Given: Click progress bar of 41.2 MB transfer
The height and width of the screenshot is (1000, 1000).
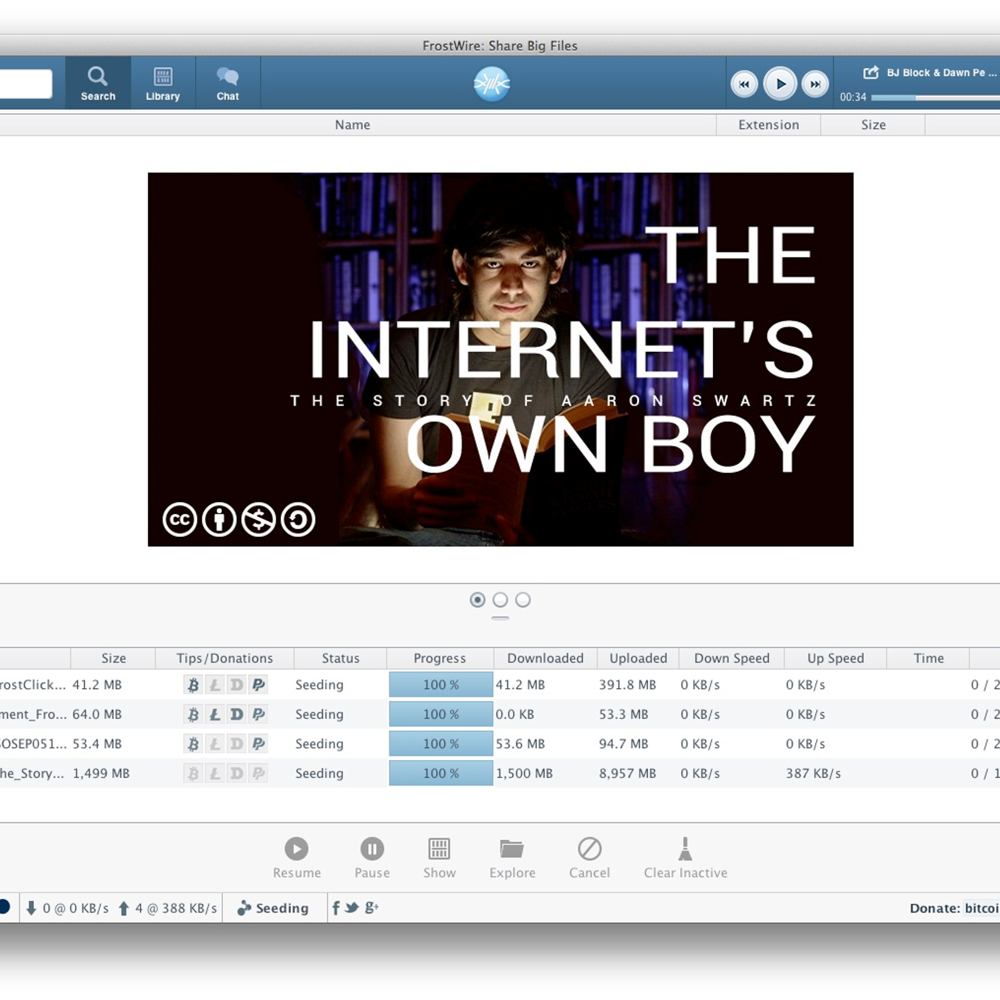Looking at the screenshot, I should [x=441, y=685].
